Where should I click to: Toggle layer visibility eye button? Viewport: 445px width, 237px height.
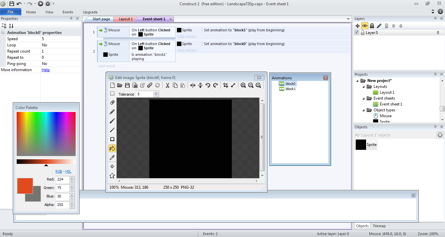tap(365, 26)
